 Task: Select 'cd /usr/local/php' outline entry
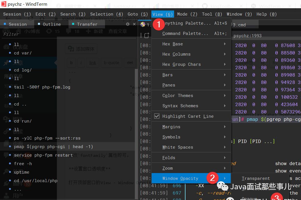[36, 181]
